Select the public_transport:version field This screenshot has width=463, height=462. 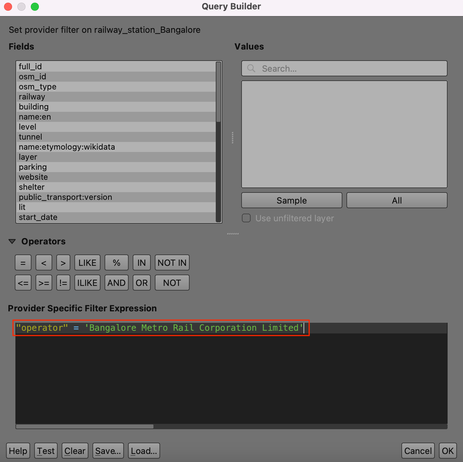click(x=116, y=197)
